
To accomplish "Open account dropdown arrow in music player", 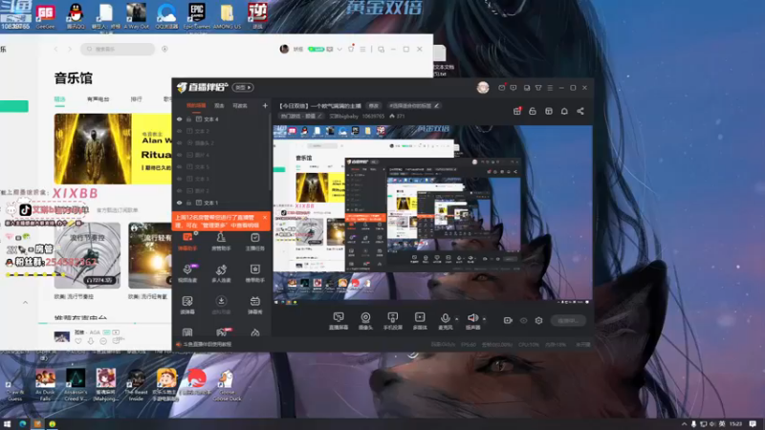I will [x=339, y=50].
